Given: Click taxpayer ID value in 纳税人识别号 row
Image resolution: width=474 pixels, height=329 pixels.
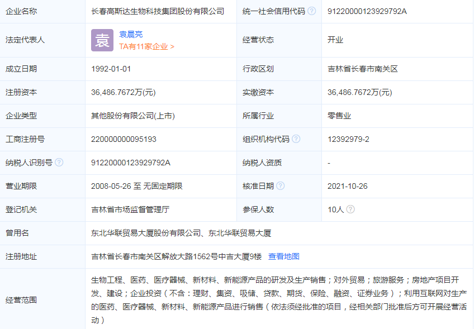Looking at the screenshot, I should (x=131, y=163).
